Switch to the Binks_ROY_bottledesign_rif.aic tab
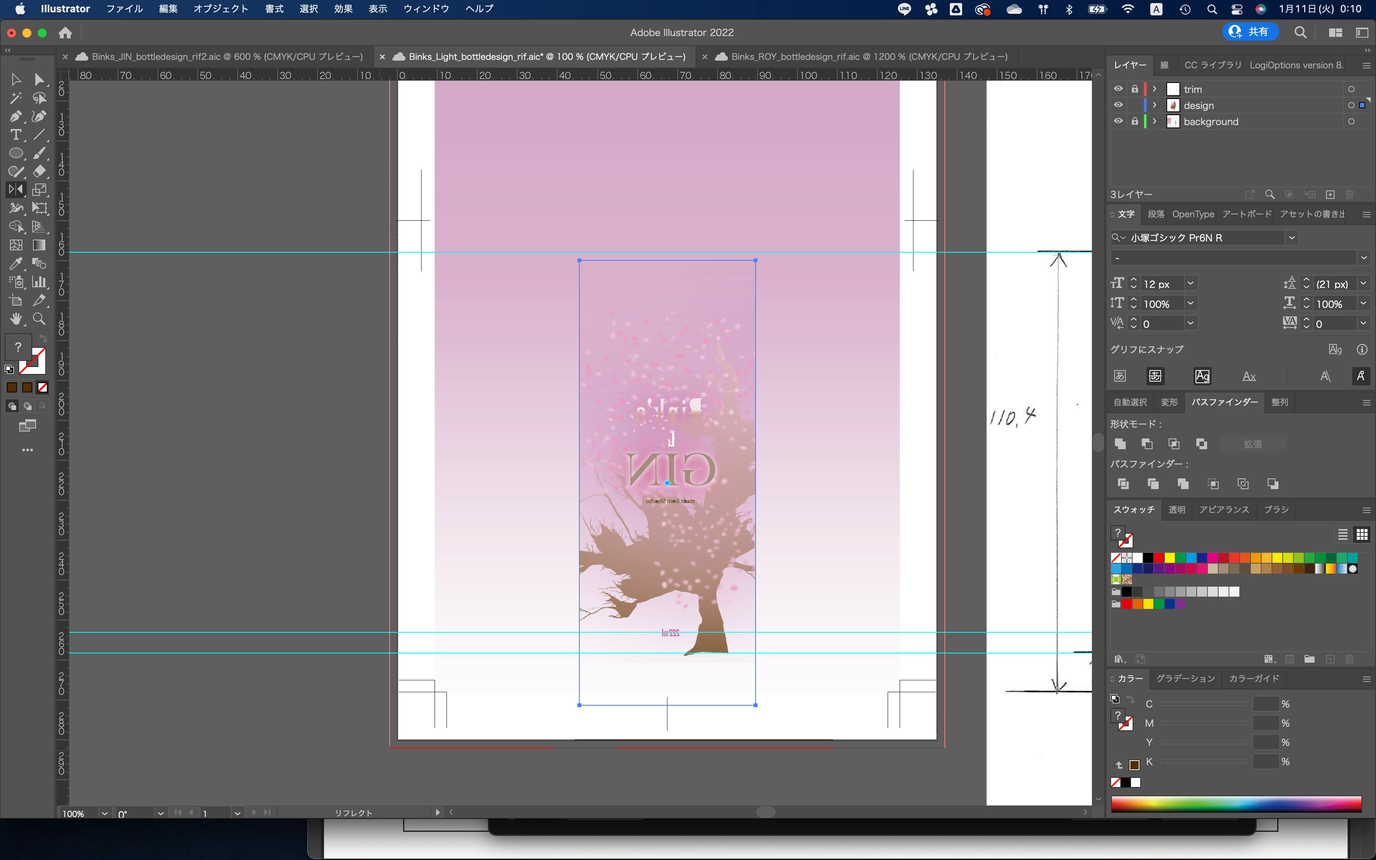 (869, 57)
